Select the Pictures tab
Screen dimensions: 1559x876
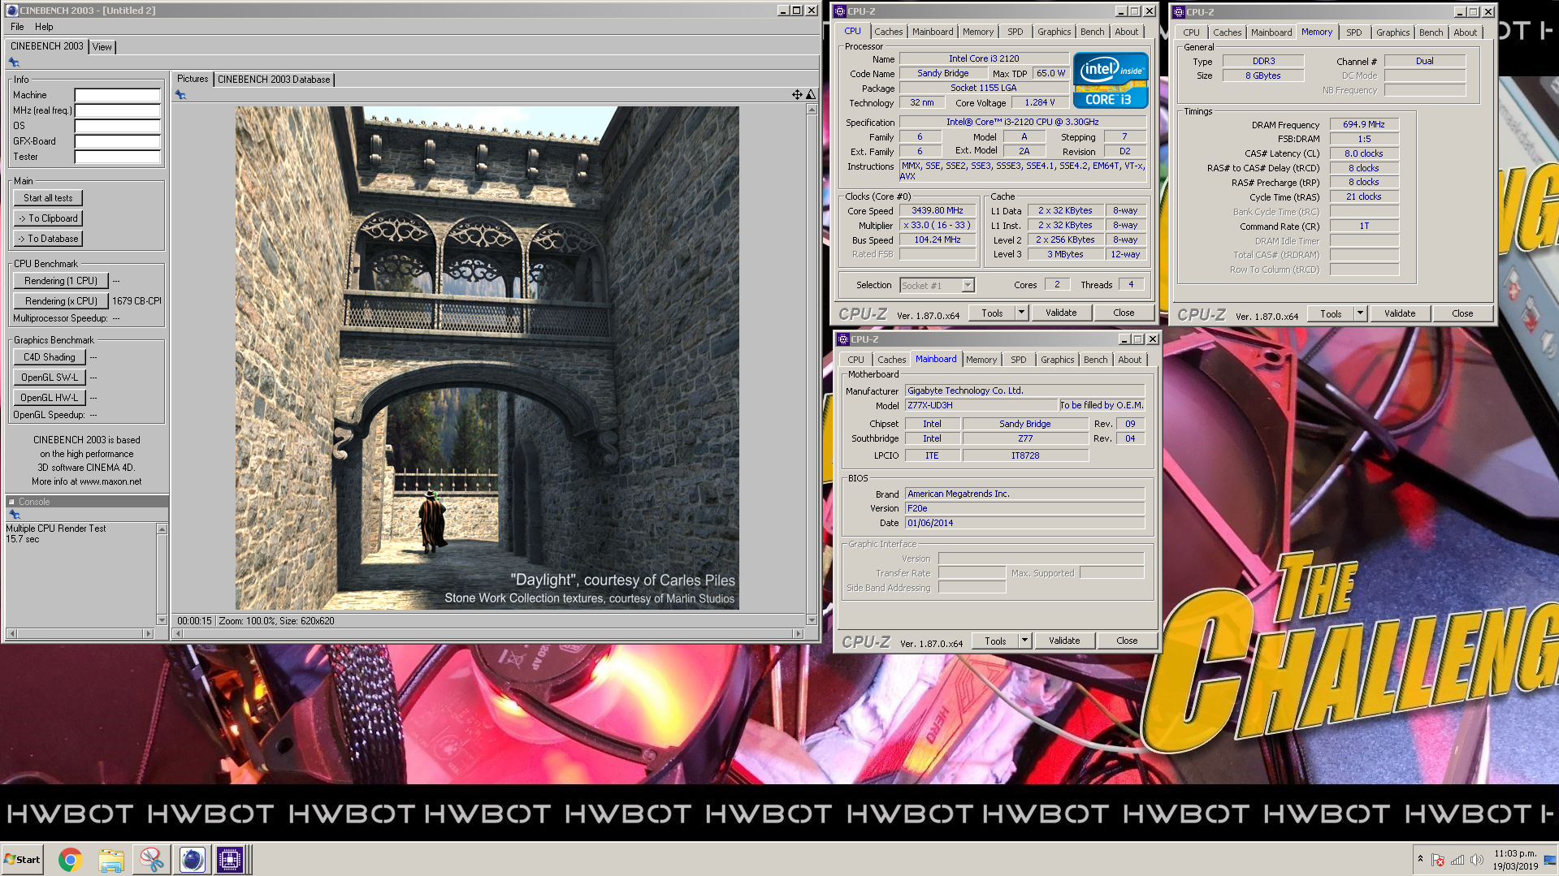[x=193, y=79]
